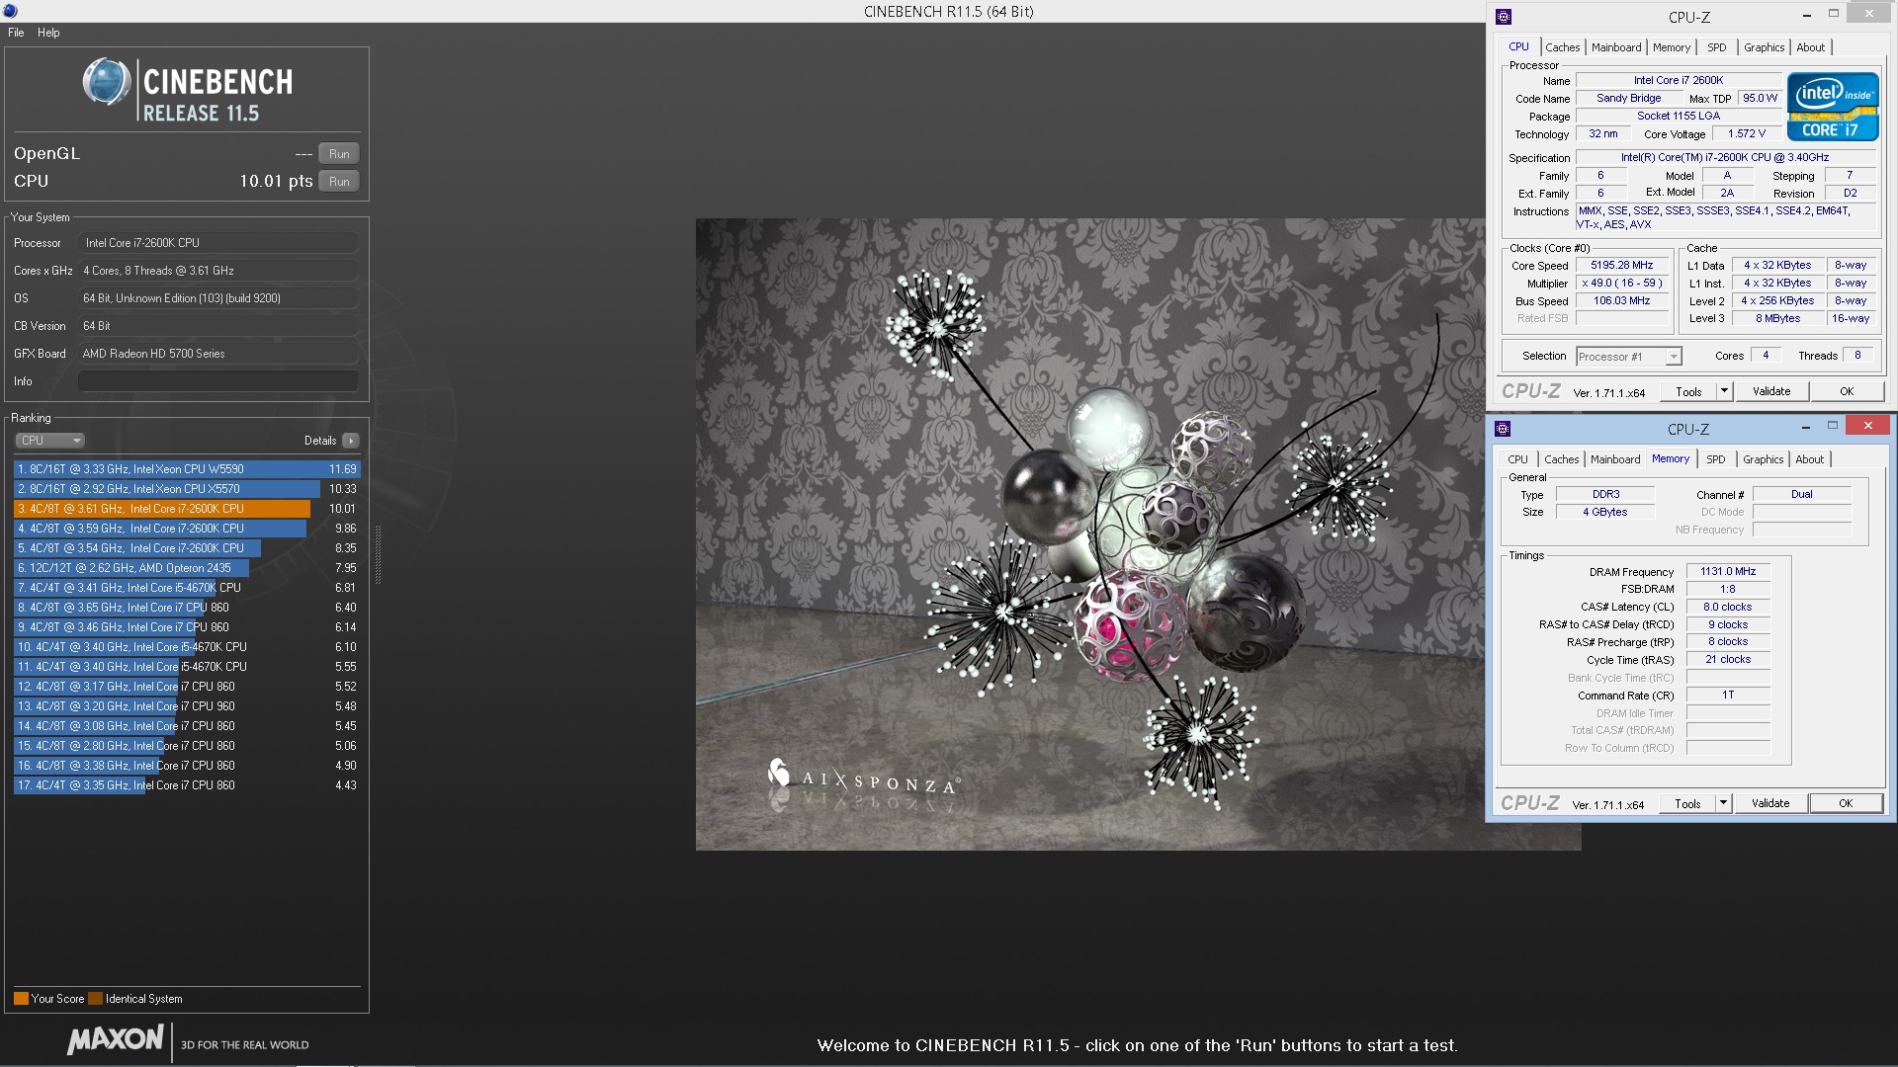Open the Processor #1 selection dropdown
The width and height of the screenshot is (1898, 1067).
point(1628,357)
